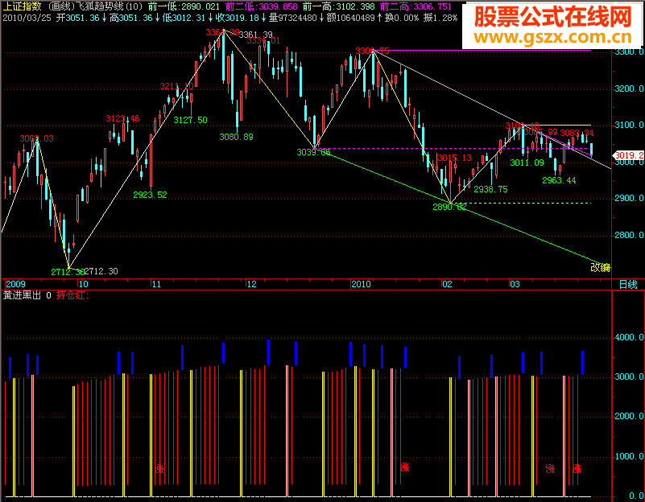This screenshot has width=645, height=502.
Task: Click the 3200.0 price axis label
Action: (629, 88)
